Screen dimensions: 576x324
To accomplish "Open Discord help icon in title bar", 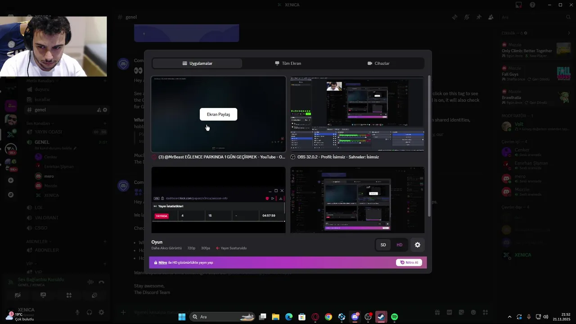I will [x=532, y=5].
